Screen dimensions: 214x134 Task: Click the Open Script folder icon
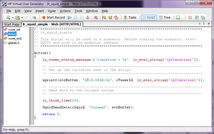17,17
